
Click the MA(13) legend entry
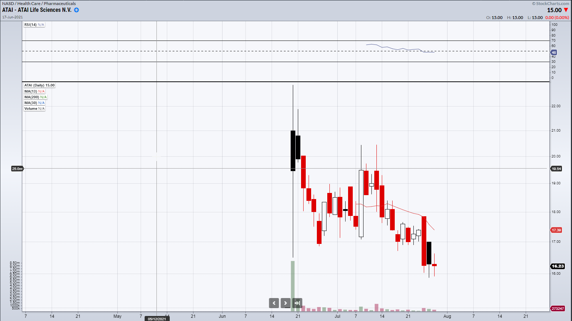(34, 91)
